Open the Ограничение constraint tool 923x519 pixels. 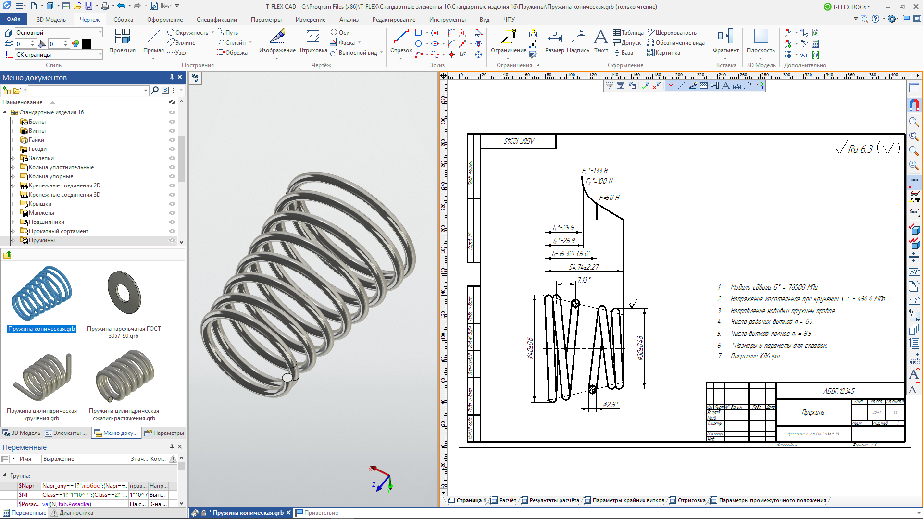(509, 41)
